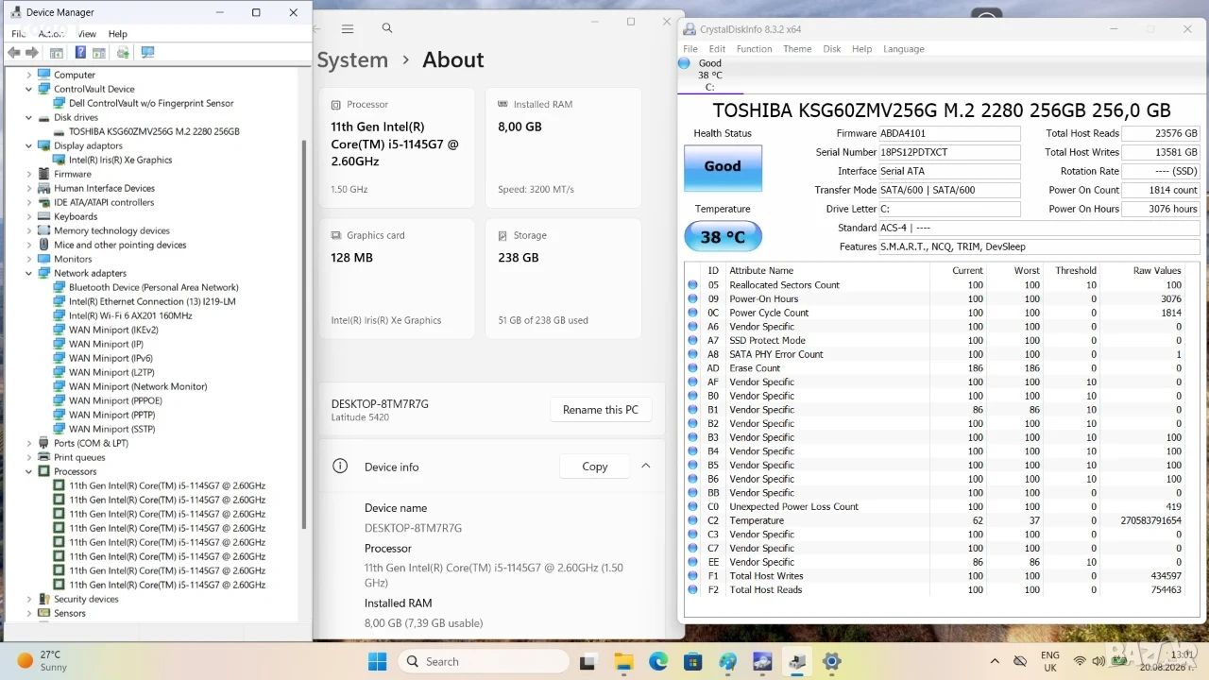The height and width of the screenshot is (680, 1209).
Task: Collapse the Device info section chevron
Action: click(x=646, y=466)
